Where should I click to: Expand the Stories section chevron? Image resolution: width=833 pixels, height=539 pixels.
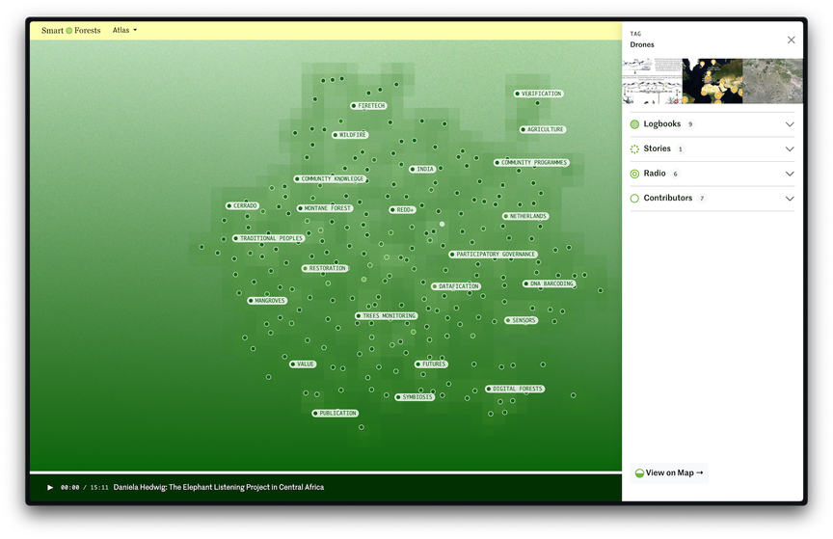point(790,148)
